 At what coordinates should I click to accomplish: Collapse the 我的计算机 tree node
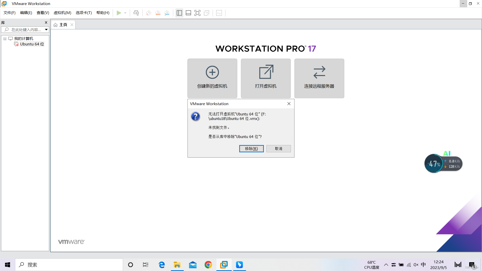pyautogui.click(x=5, y=39)
